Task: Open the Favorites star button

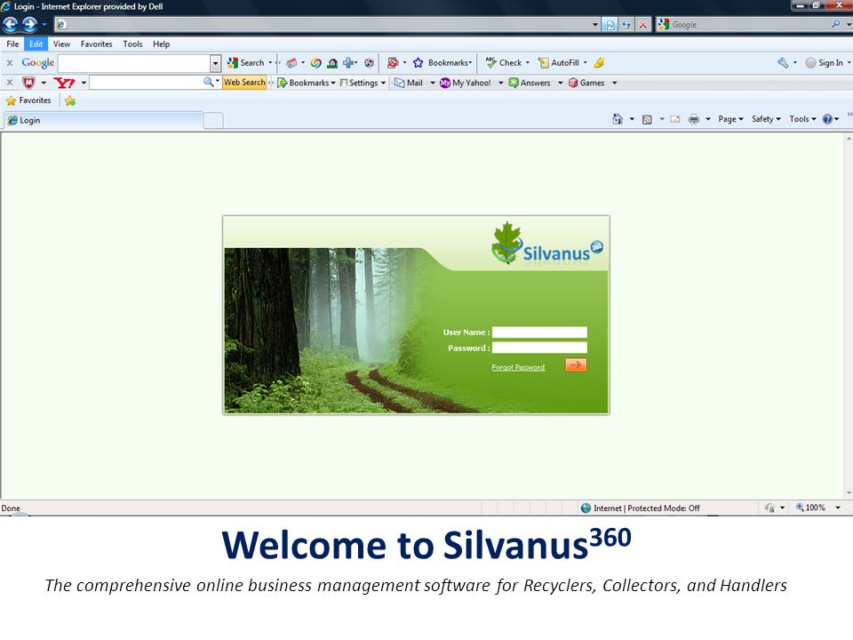Action: 28,100
